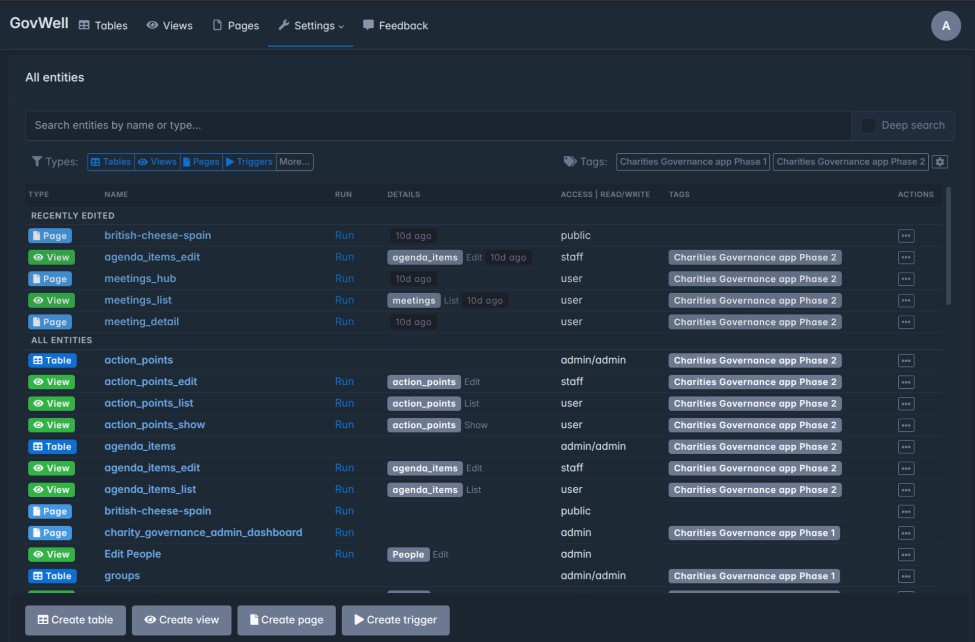
Task: Run the action_points_list view
Action: coord(344,403)
